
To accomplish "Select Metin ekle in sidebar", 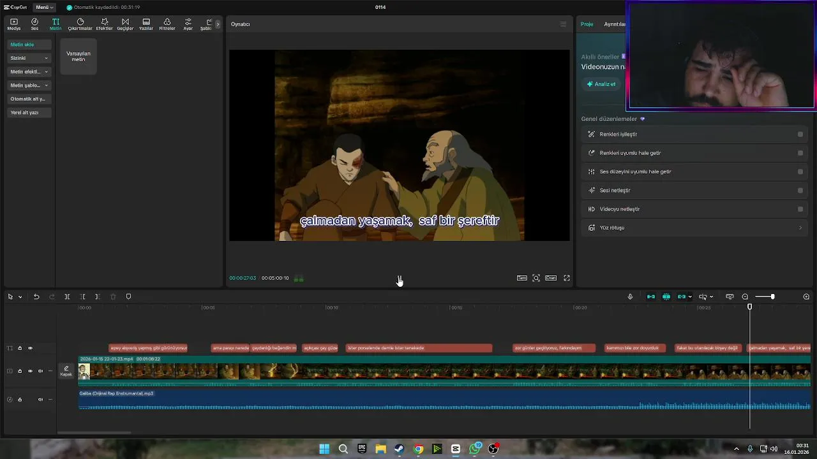I will point(29,45).
